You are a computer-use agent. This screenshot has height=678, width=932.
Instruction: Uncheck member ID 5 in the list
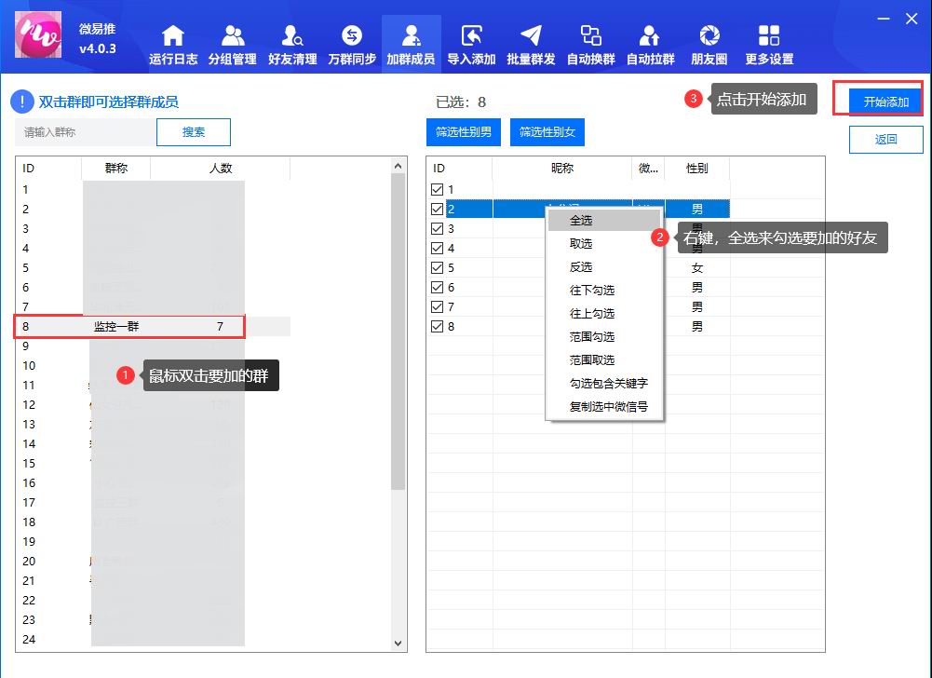click(436, 267)
